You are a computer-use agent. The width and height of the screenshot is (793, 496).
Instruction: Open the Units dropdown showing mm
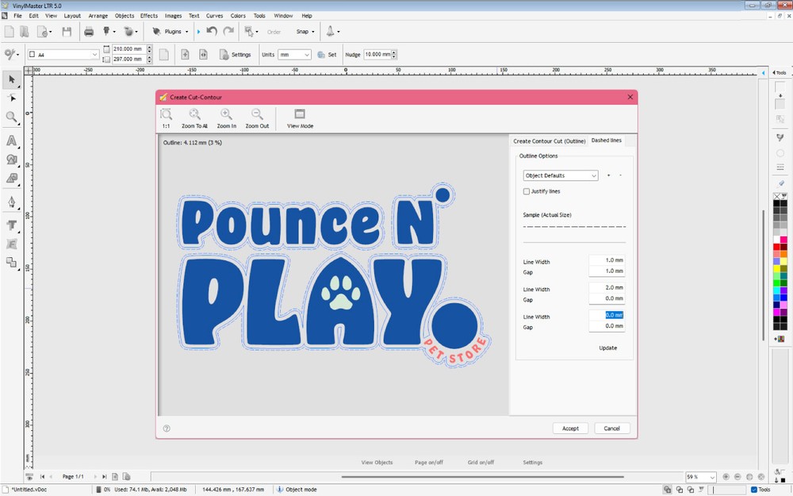click(x=297, y=54)
